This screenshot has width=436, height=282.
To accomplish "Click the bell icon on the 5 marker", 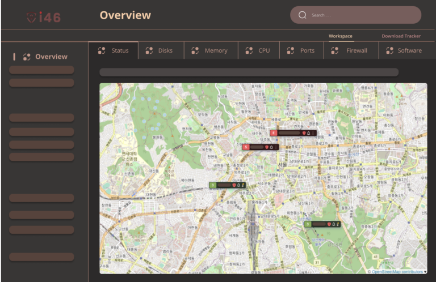I will [x=271, y=147].
